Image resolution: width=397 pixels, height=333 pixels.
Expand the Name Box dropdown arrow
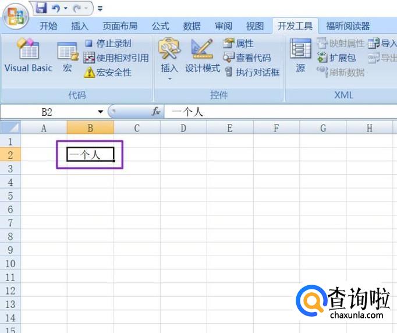pos(101,112)
